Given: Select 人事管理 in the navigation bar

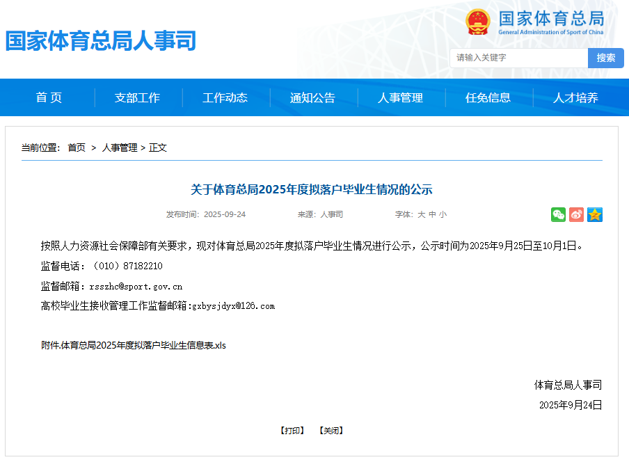Looking at the screenshot, I should (400, 98).
